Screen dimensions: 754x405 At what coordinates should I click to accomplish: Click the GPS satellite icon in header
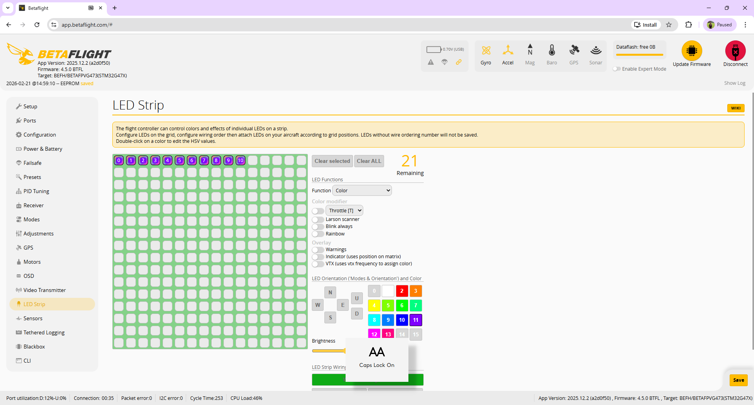coord(574,50)
